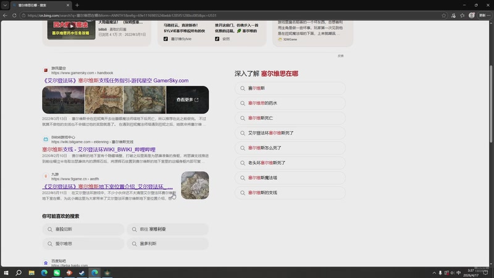This screenshot has width=494, height=278.
Task: Reload the page with the refresh icon
Action: 14,15
